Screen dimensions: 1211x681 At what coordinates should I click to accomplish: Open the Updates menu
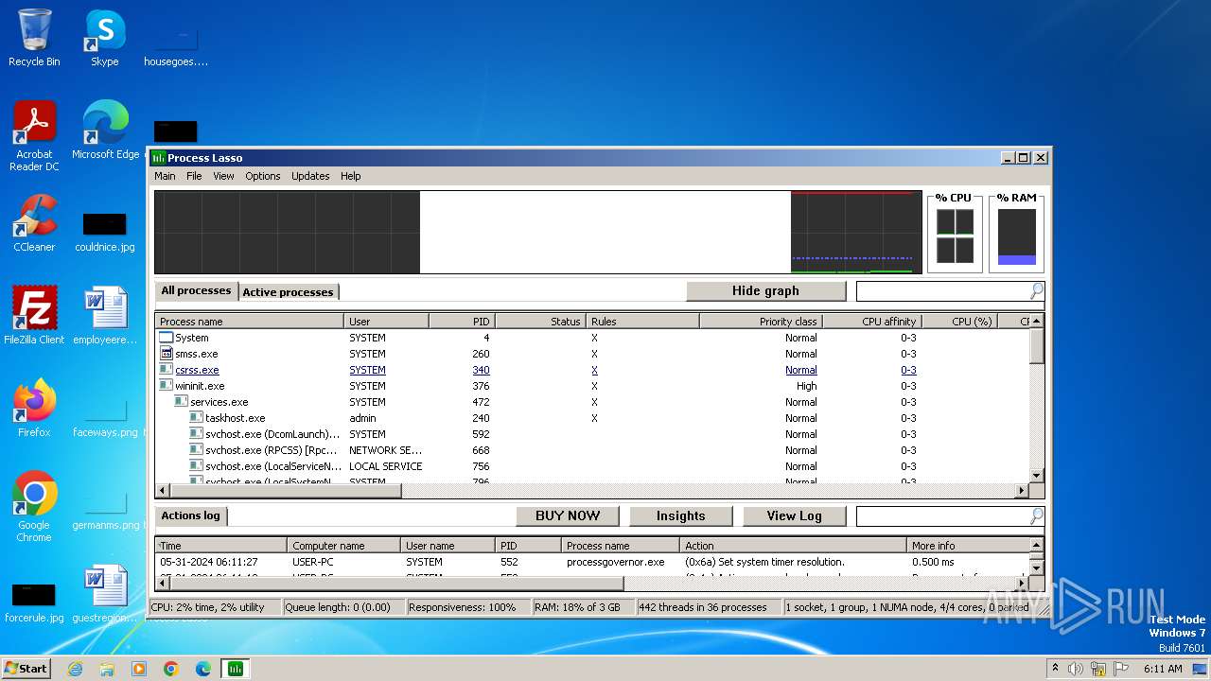click(310, 176)
